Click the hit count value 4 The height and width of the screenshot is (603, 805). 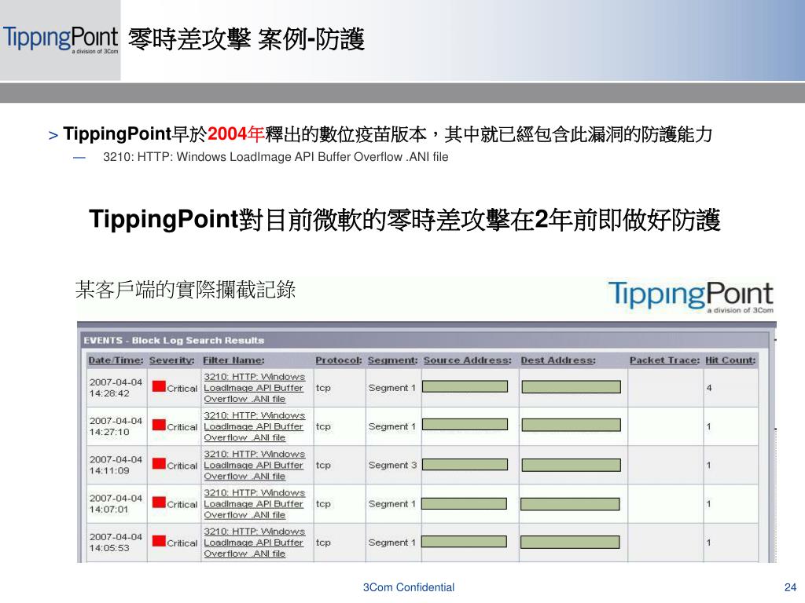point(709,388)
